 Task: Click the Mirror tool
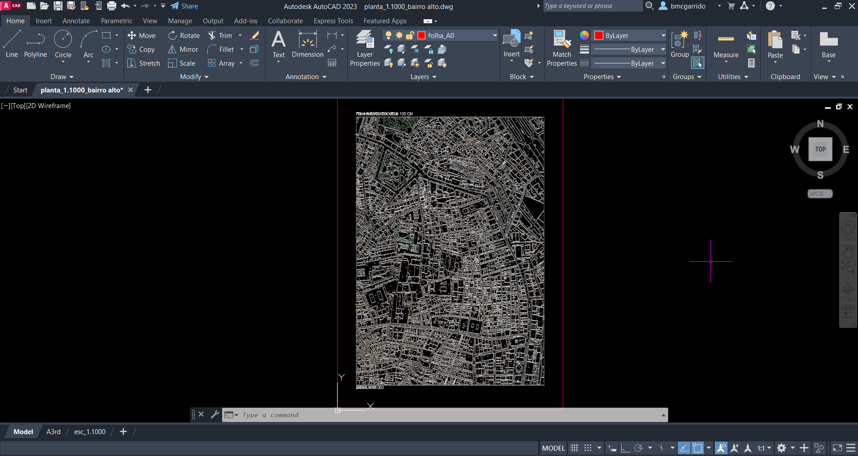point(183,50)
